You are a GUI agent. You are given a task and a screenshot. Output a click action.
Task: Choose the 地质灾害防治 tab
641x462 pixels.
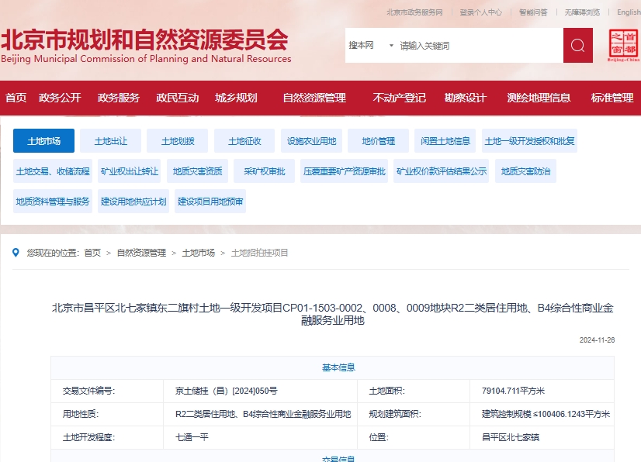pyautogui.click(x=525, y=171)
